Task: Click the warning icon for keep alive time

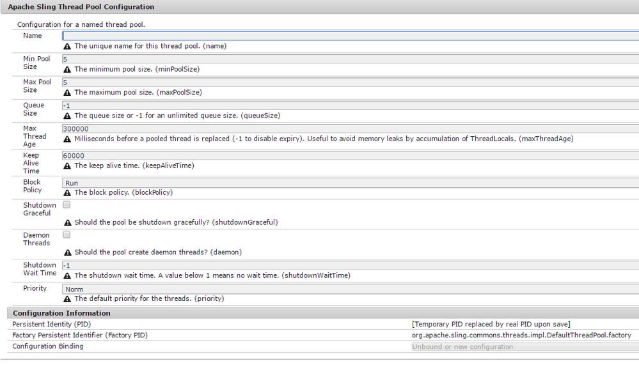Action: click(x=67, y=166)
